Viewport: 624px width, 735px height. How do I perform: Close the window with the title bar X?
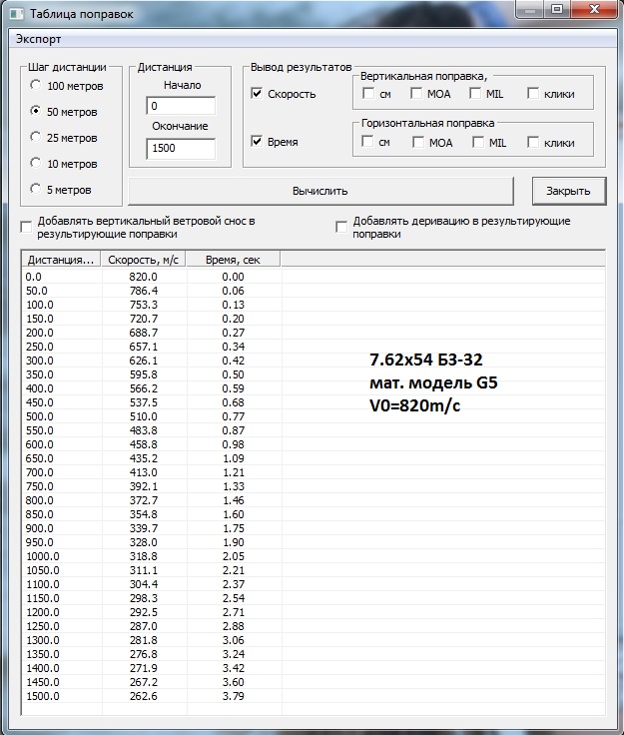click(x=594, y=9)
